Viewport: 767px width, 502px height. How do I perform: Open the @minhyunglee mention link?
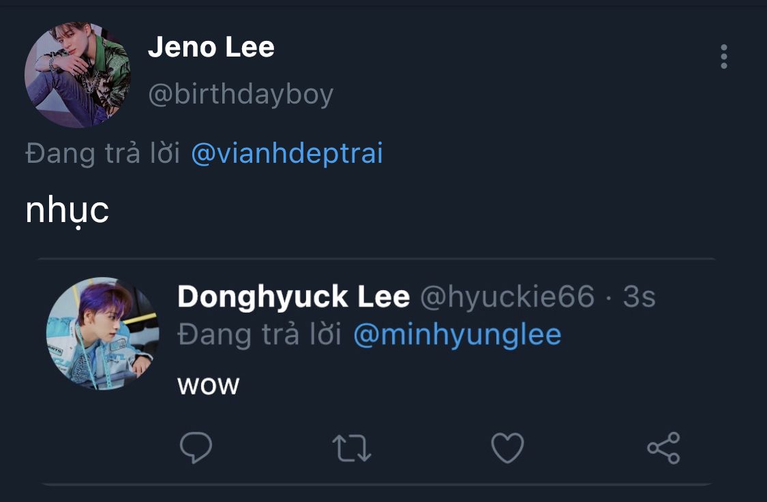tap(457, 335)
